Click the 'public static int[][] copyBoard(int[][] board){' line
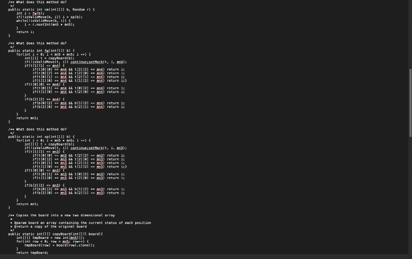412x259 pixels. point(56,234)
